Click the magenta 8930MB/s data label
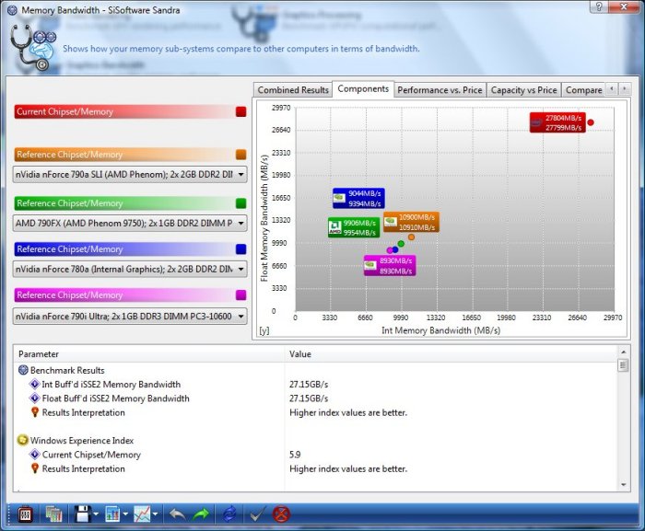The width and height of the screenshot is (645, 531). coord(390,265)
